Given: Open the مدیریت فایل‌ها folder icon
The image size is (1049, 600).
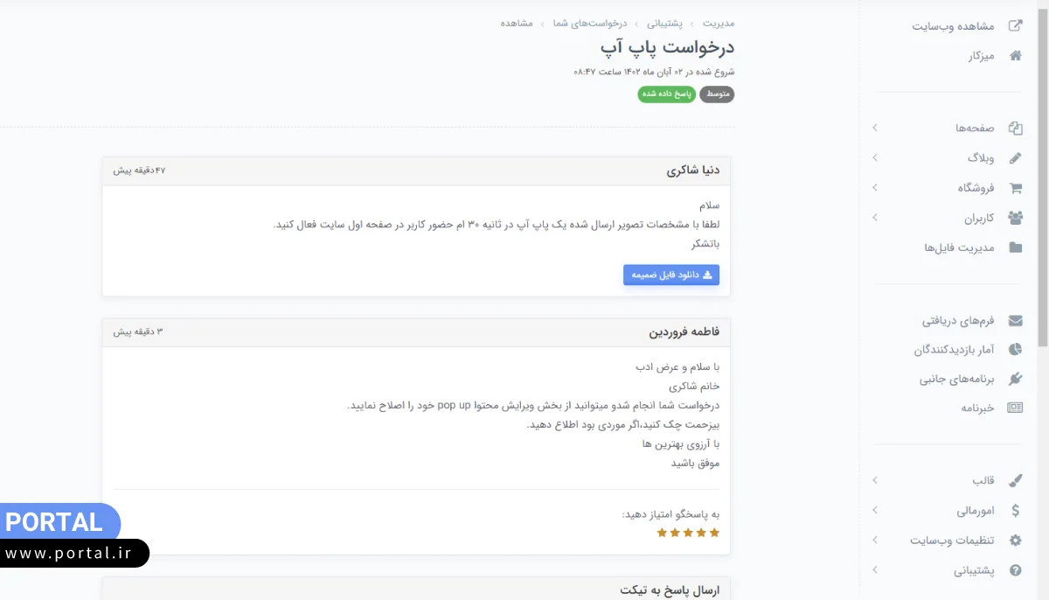Looking at the screenshot, I should pos(1015,248).
